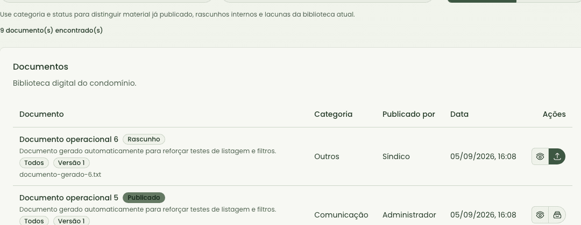
Task: Click the Ações column header
Action: (x=554, y=114)
